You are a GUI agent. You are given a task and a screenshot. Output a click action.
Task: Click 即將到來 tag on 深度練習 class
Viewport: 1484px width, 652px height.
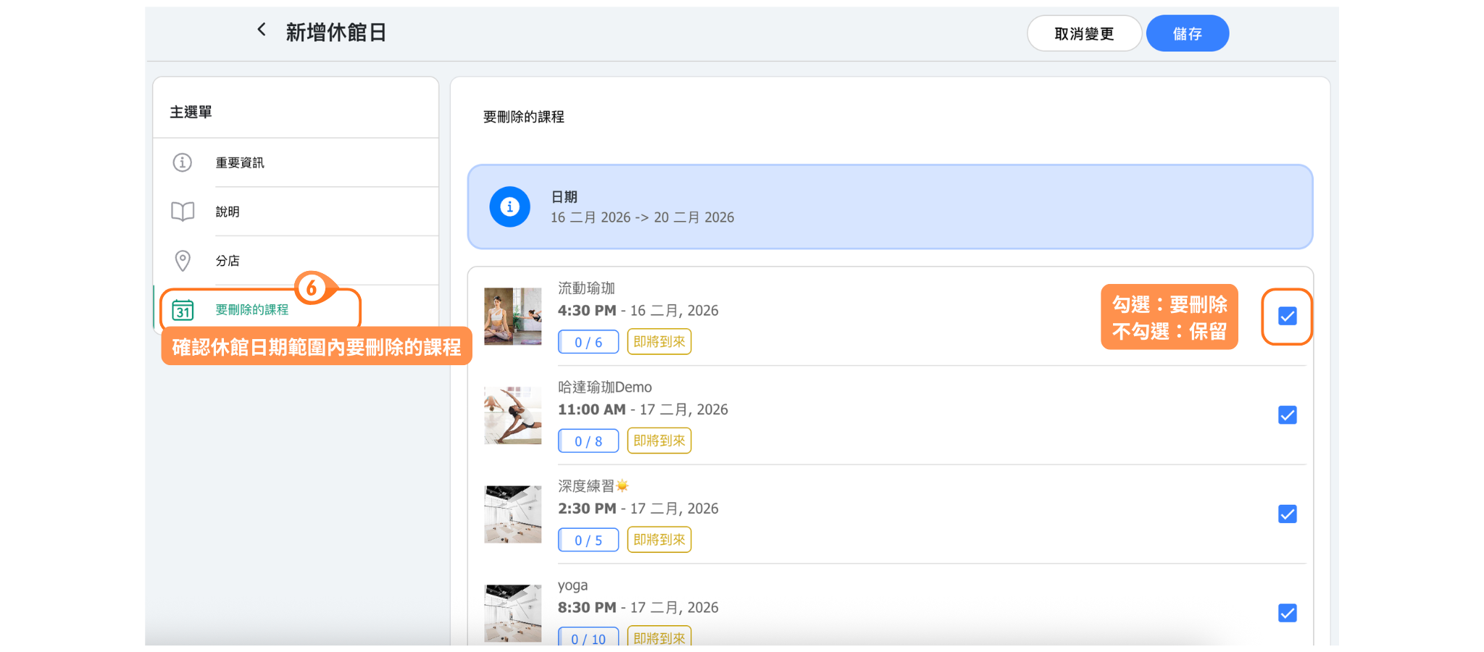click(659, 540)
